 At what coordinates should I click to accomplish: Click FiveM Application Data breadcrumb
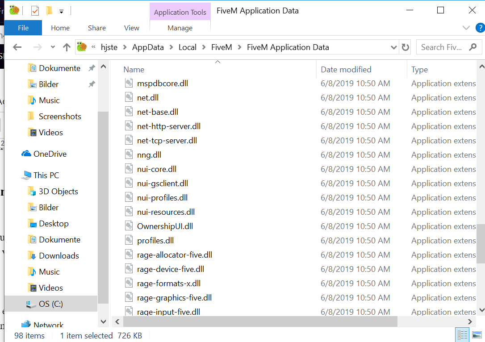(x=288, y=47)
